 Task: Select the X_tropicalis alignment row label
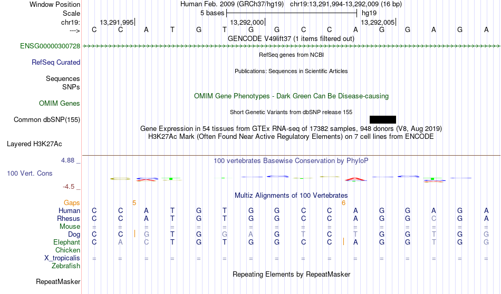62,258
